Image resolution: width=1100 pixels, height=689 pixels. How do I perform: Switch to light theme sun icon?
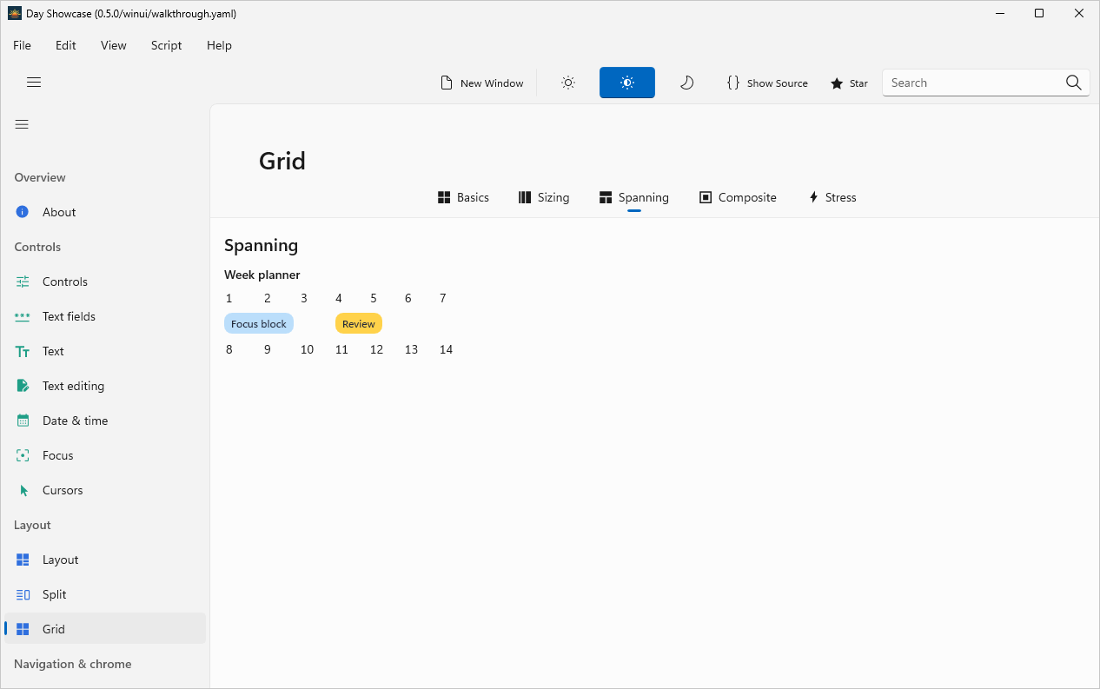tap(568, 83)
